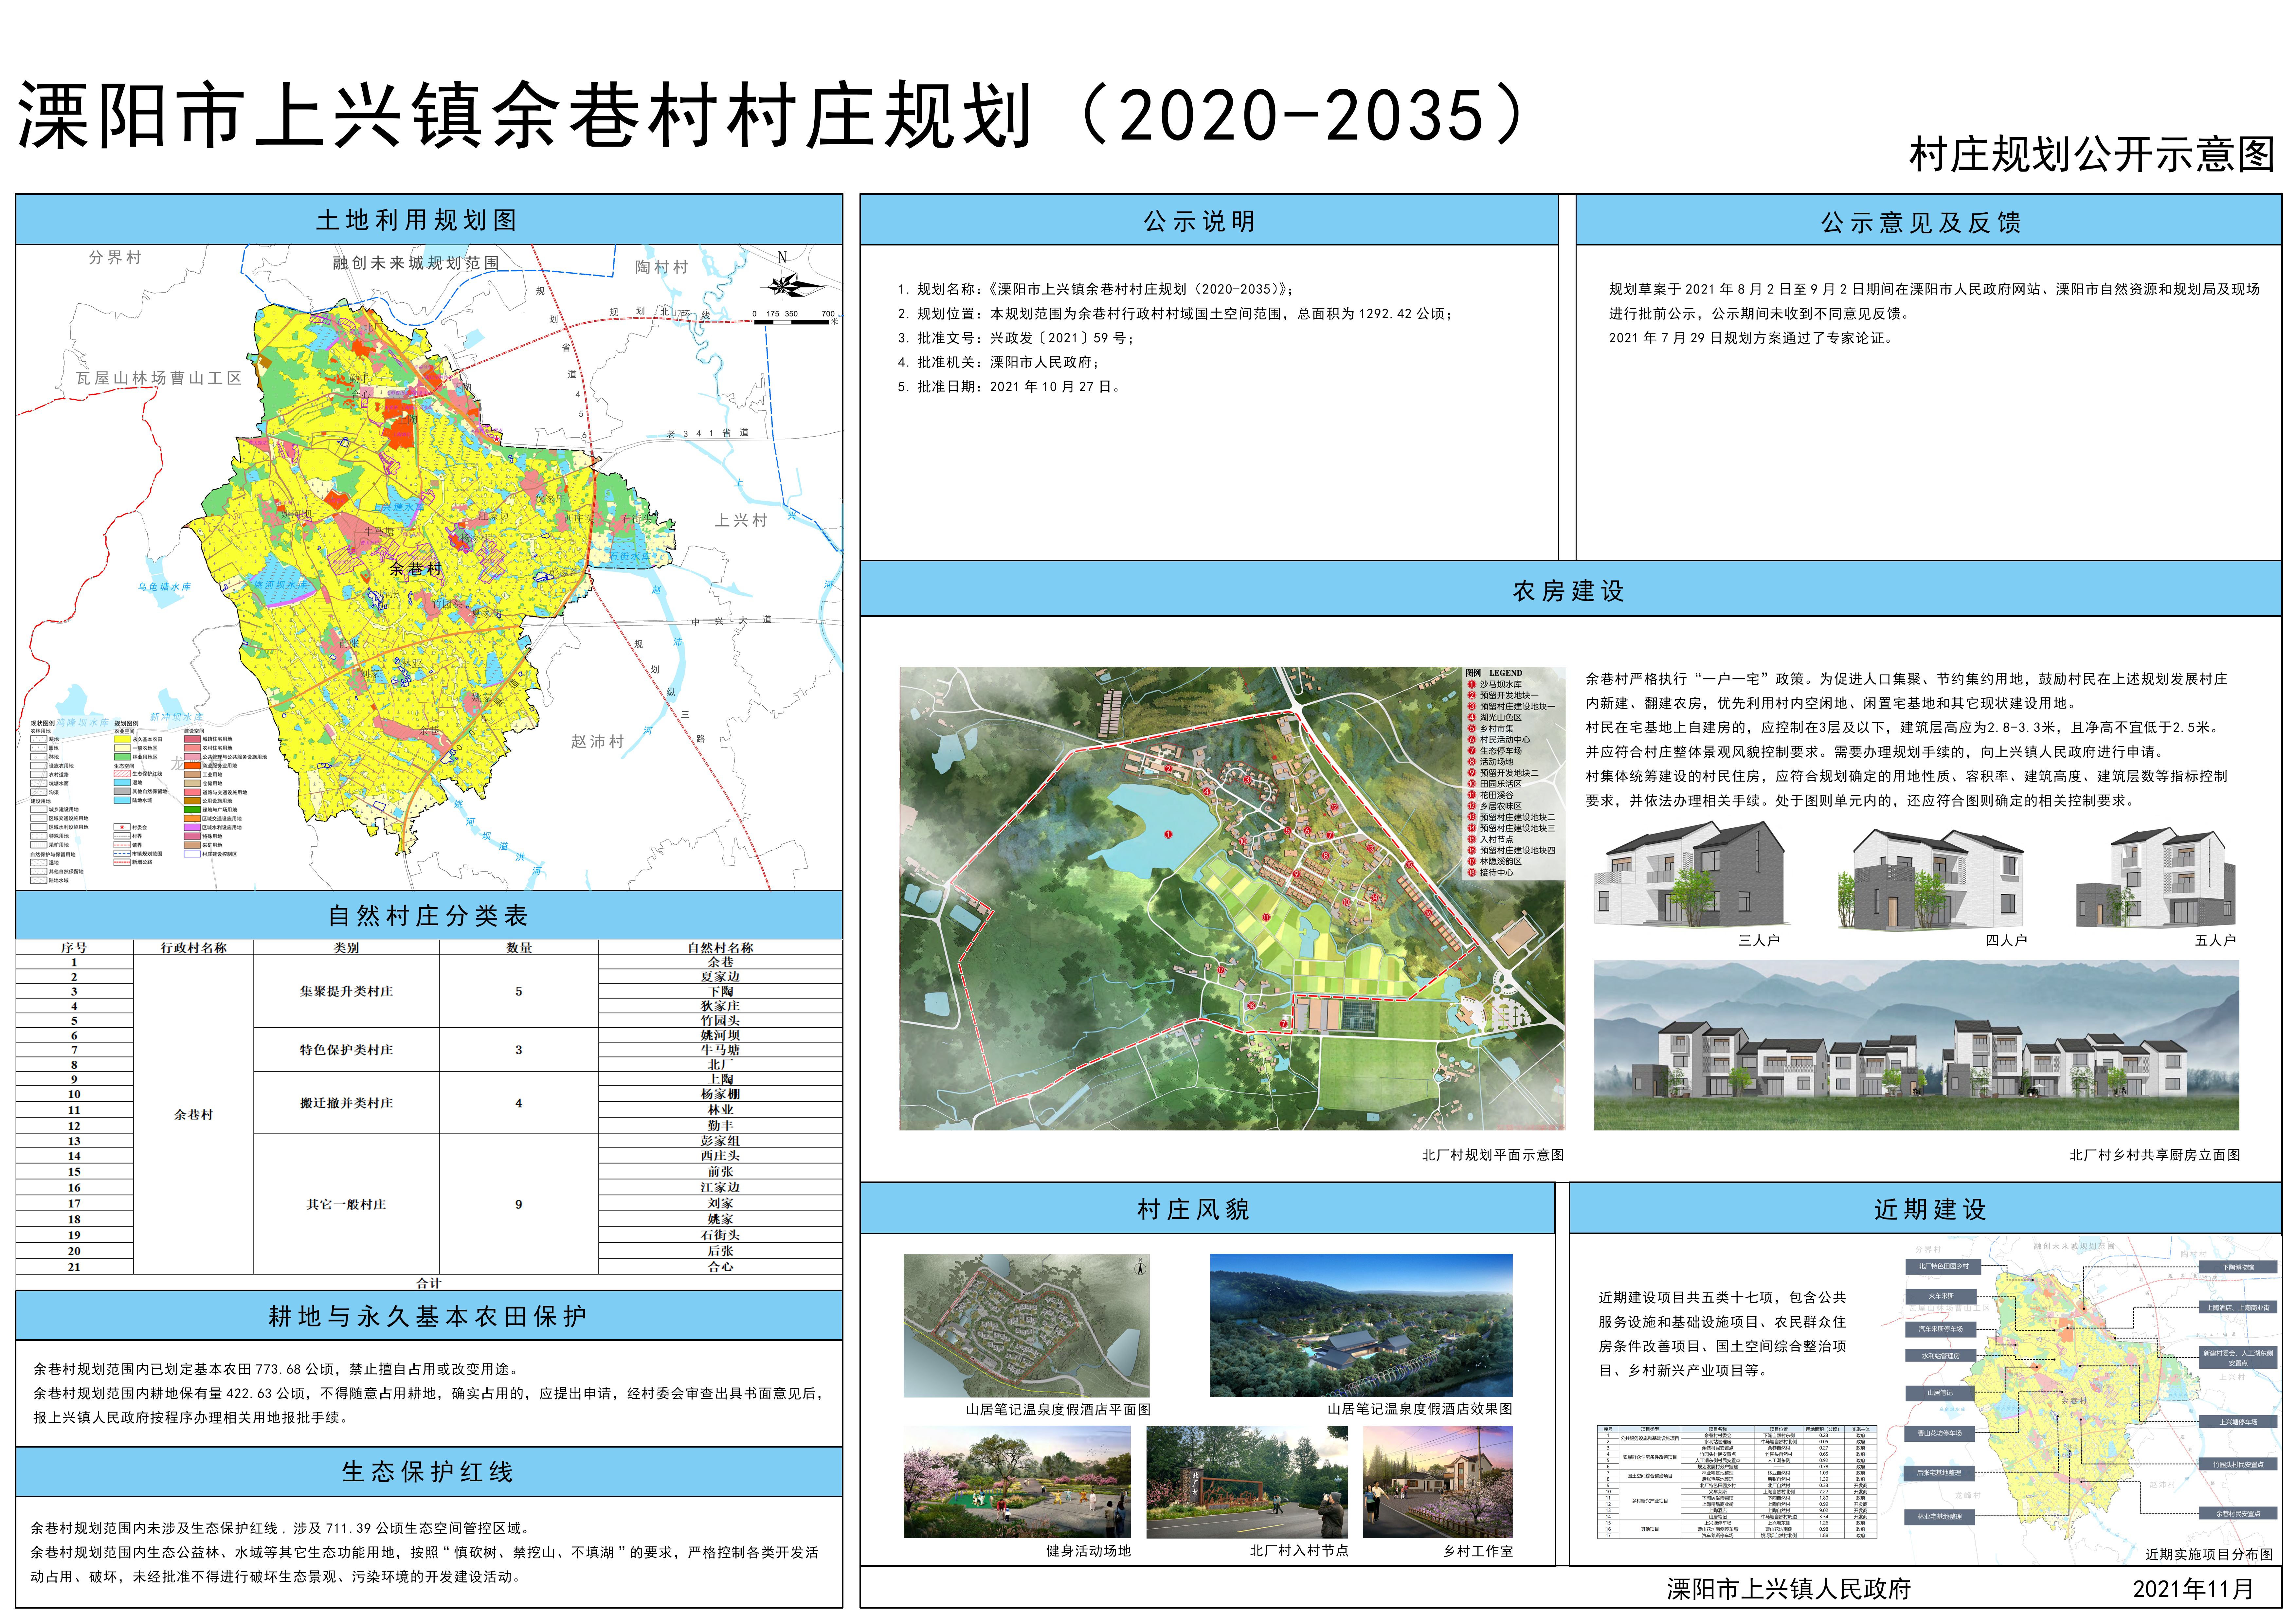
Task: Click the 近期实施项目分布图 caption
Action: point(2209,1554)
